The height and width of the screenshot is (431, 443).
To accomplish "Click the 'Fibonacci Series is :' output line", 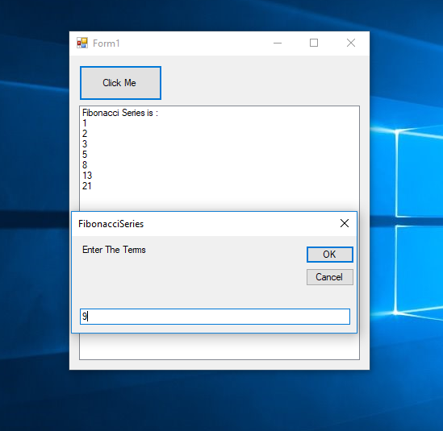I will click(x=120, y=113).
